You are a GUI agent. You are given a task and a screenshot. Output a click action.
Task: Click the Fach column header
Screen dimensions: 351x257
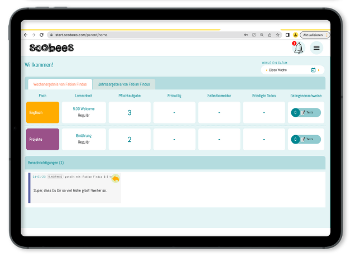pyautogui.click(x=42, y=96)
